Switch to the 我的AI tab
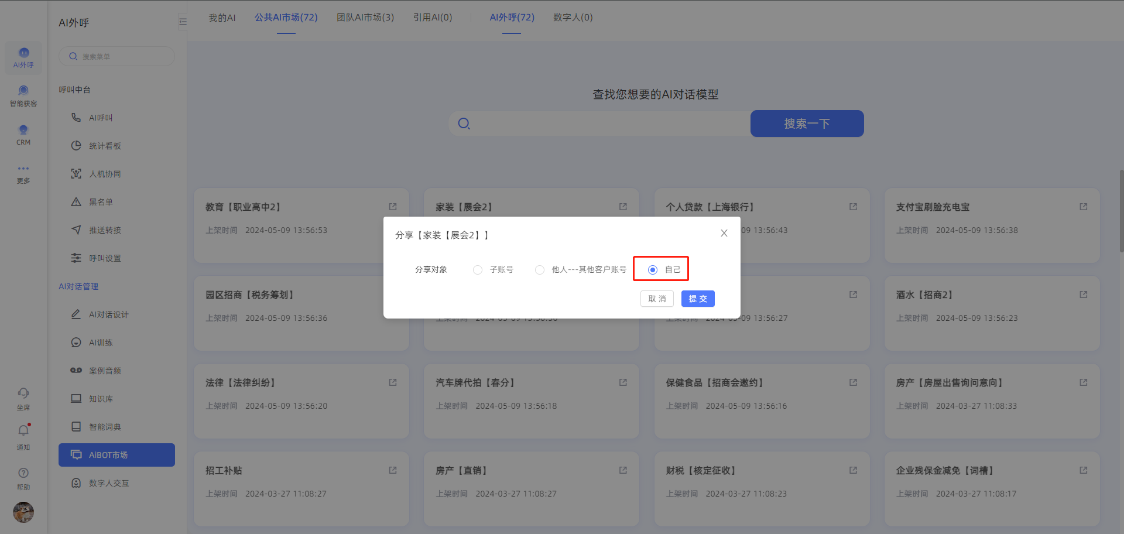 pyautogui.click(x=222, y=18)
